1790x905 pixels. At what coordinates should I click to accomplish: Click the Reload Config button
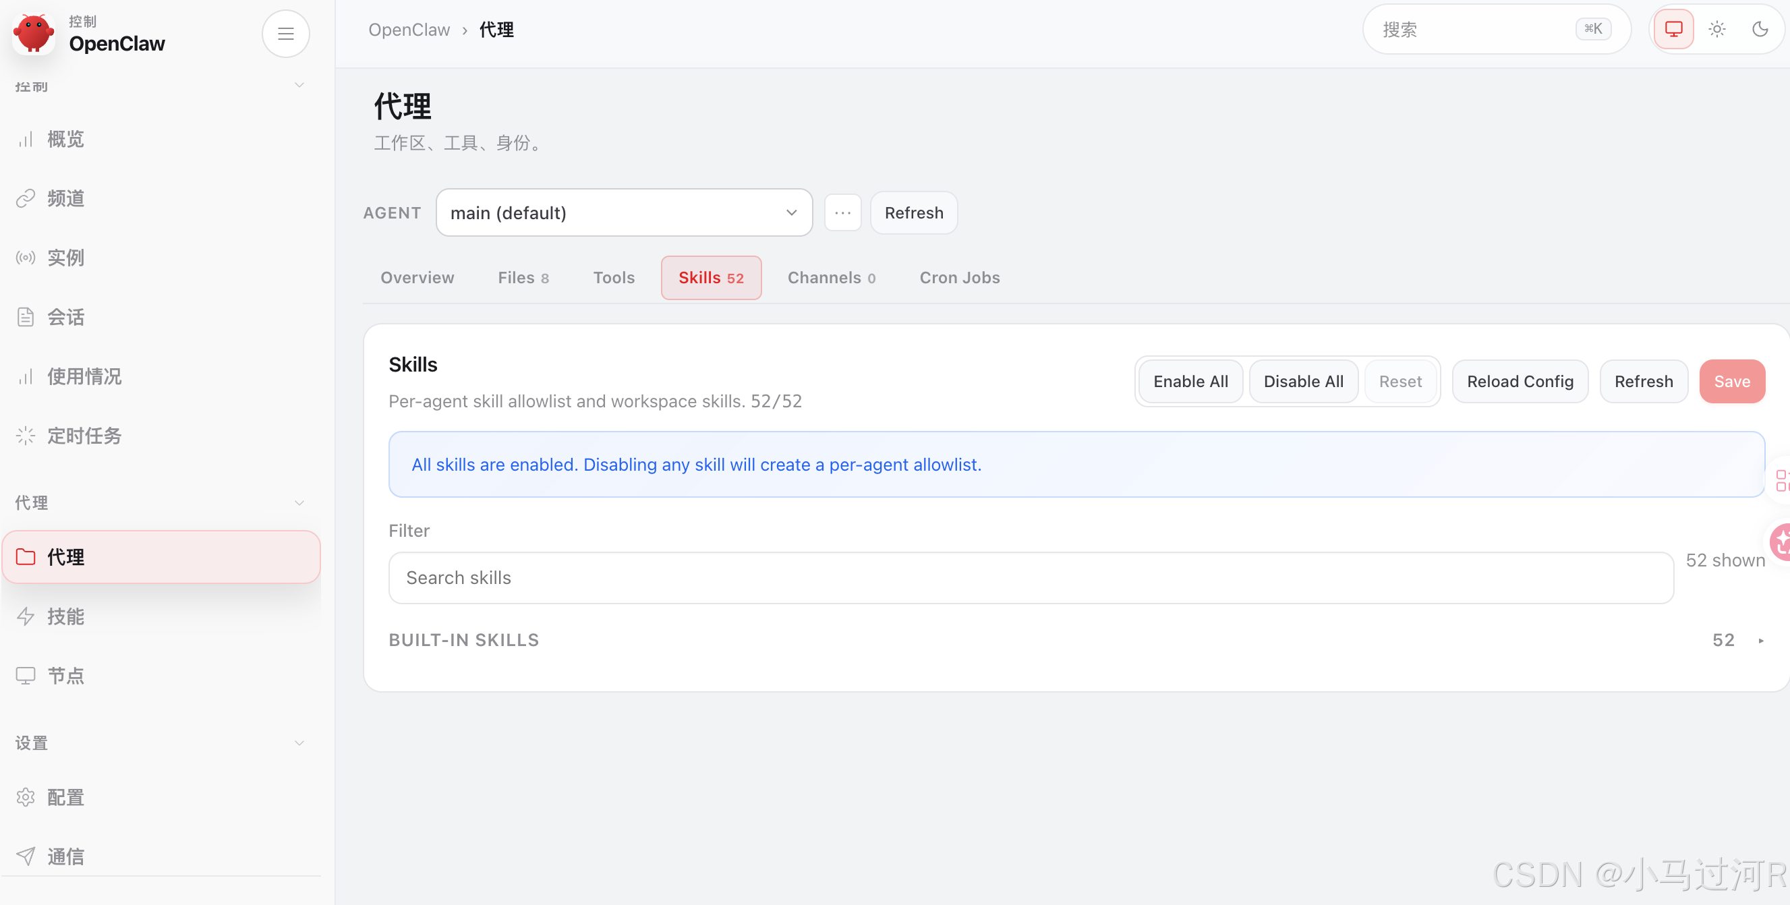click(1520, 381)
